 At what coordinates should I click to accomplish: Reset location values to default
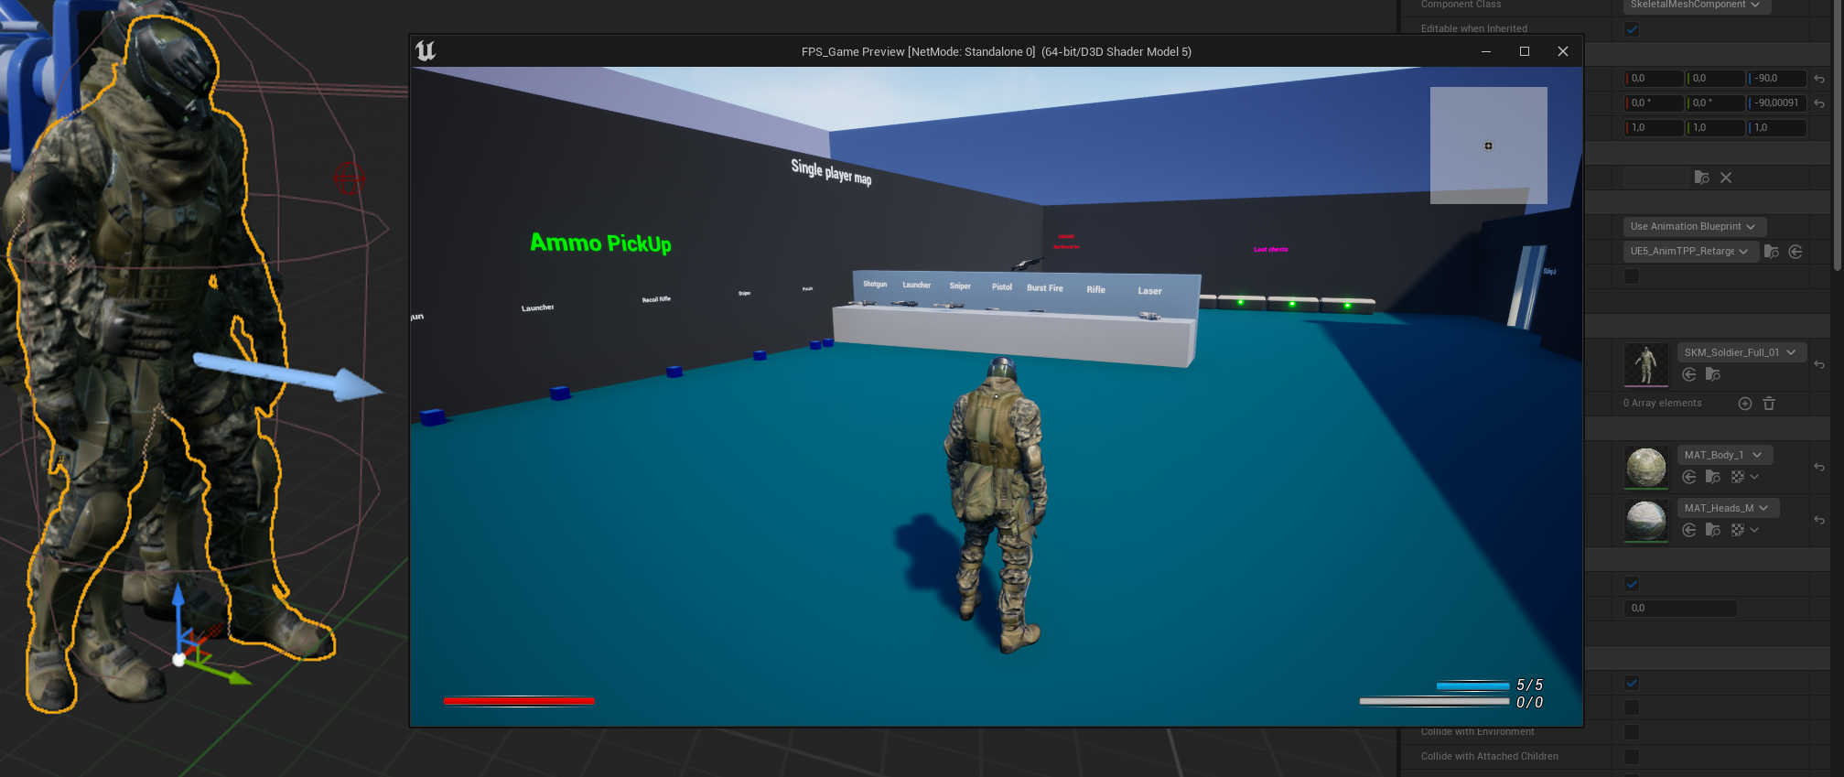click(x=1819, y=79)
